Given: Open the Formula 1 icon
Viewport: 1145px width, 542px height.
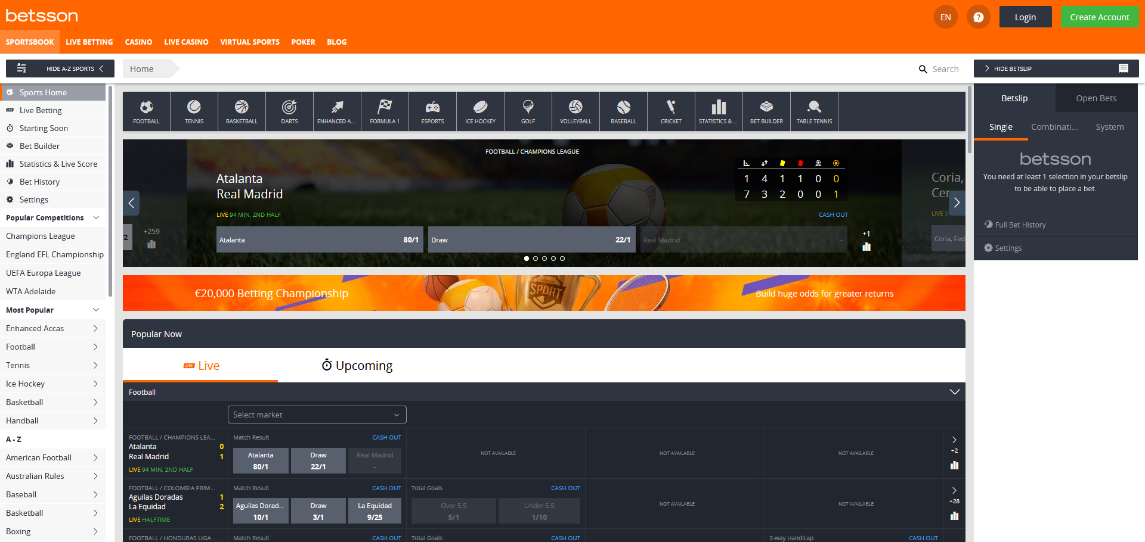Looking at the screenshot, I should (385, 111).
